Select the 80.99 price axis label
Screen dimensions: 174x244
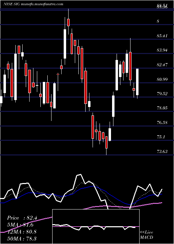162,79
